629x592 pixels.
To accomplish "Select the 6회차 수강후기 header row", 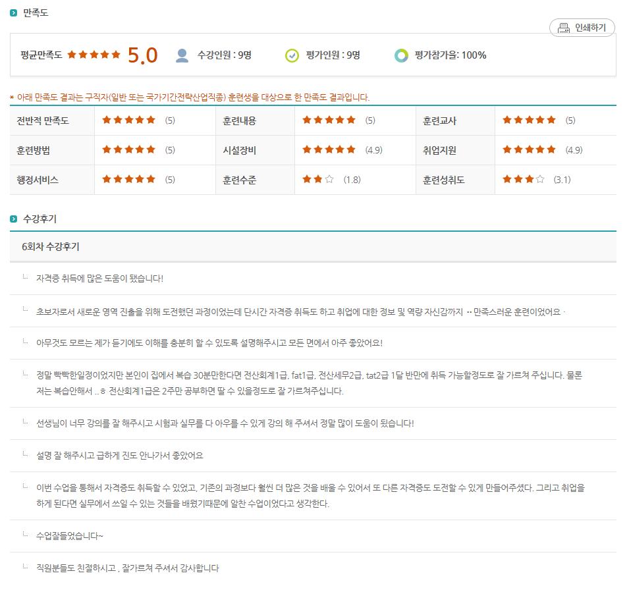I will coord(313,247).
